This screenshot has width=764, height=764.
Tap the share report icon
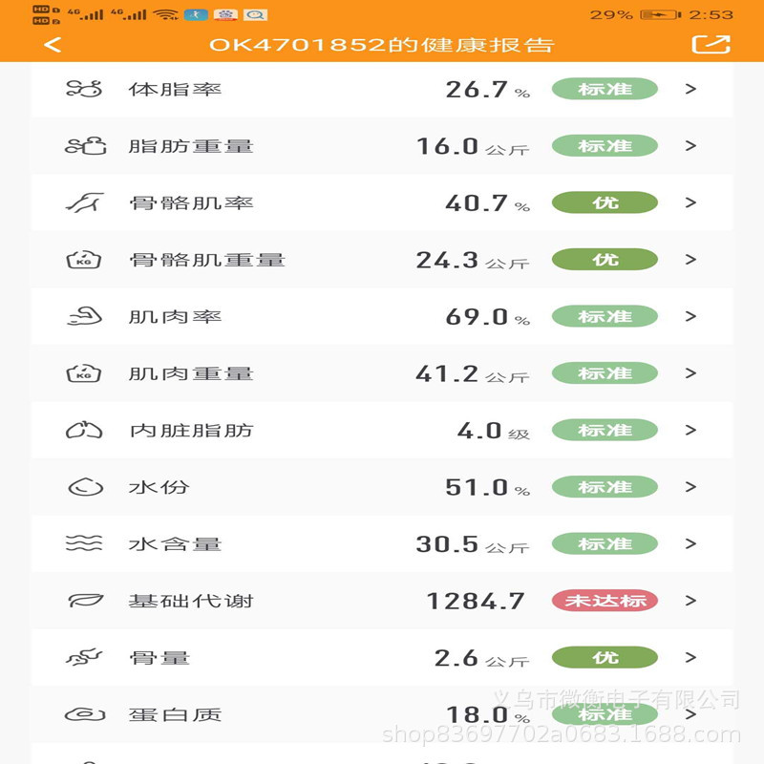pos(711,44)
